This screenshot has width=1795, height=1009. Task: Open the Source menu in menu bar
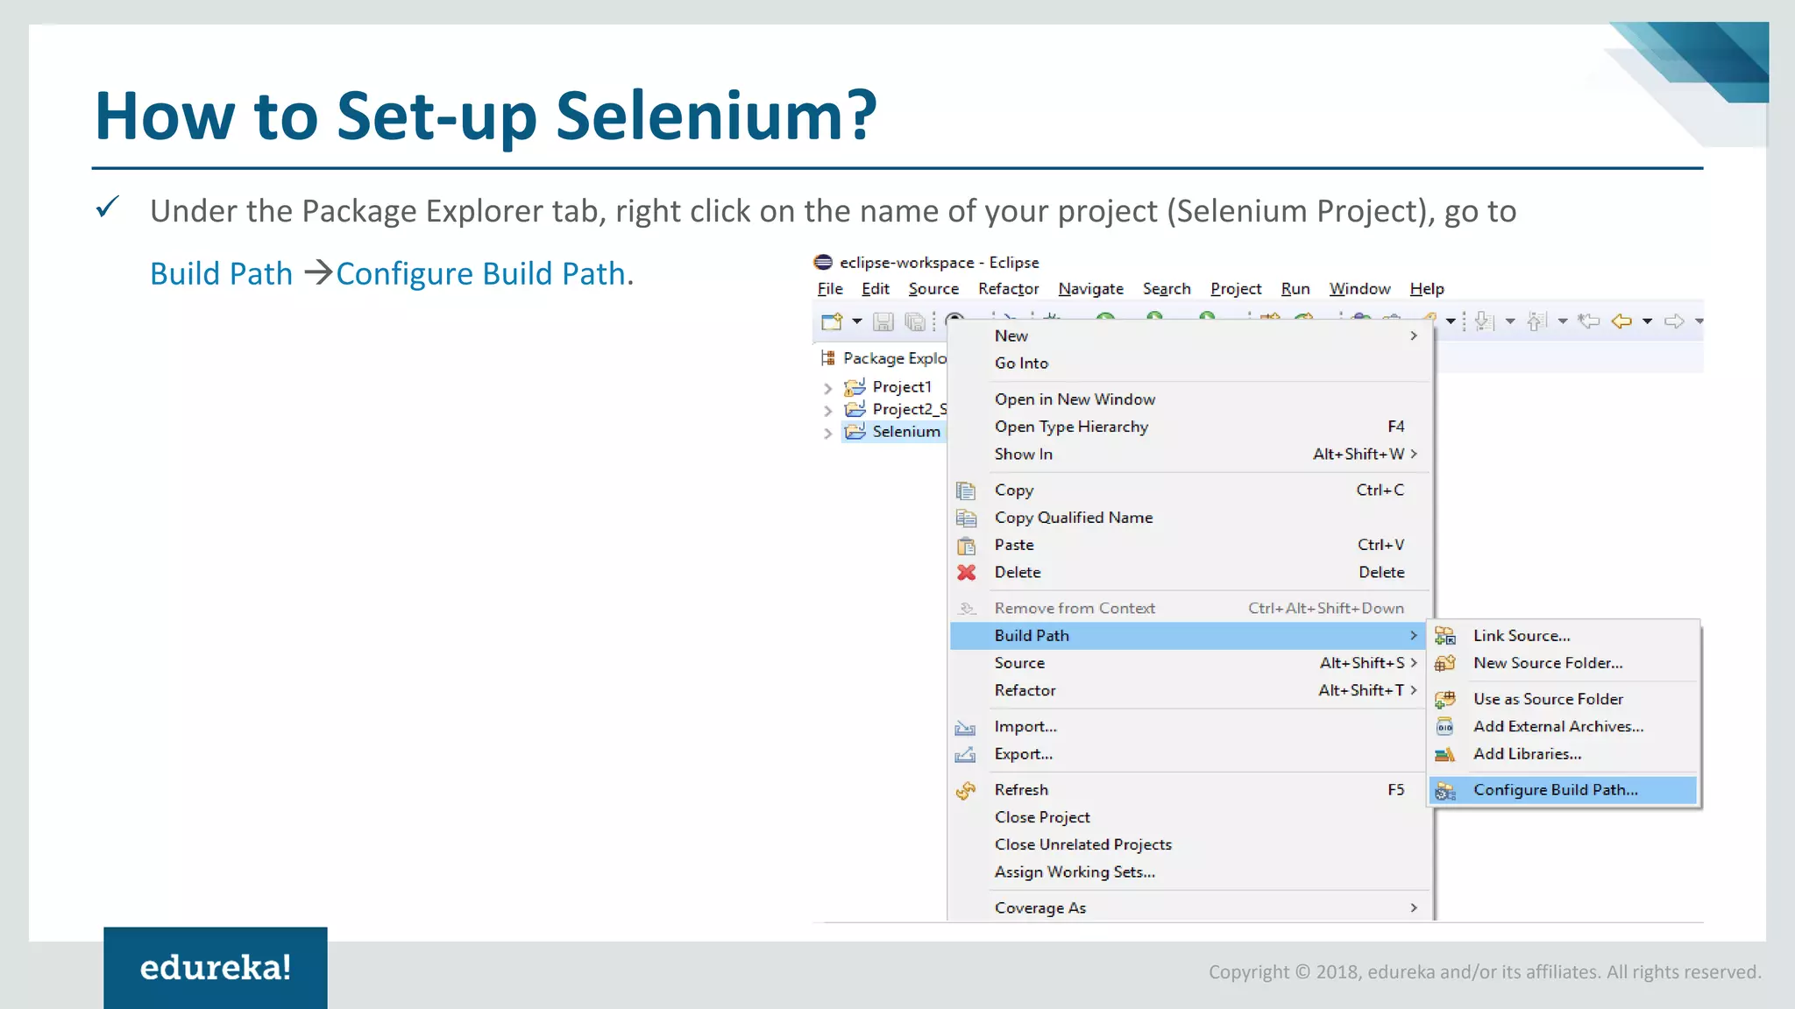(933, 288)
